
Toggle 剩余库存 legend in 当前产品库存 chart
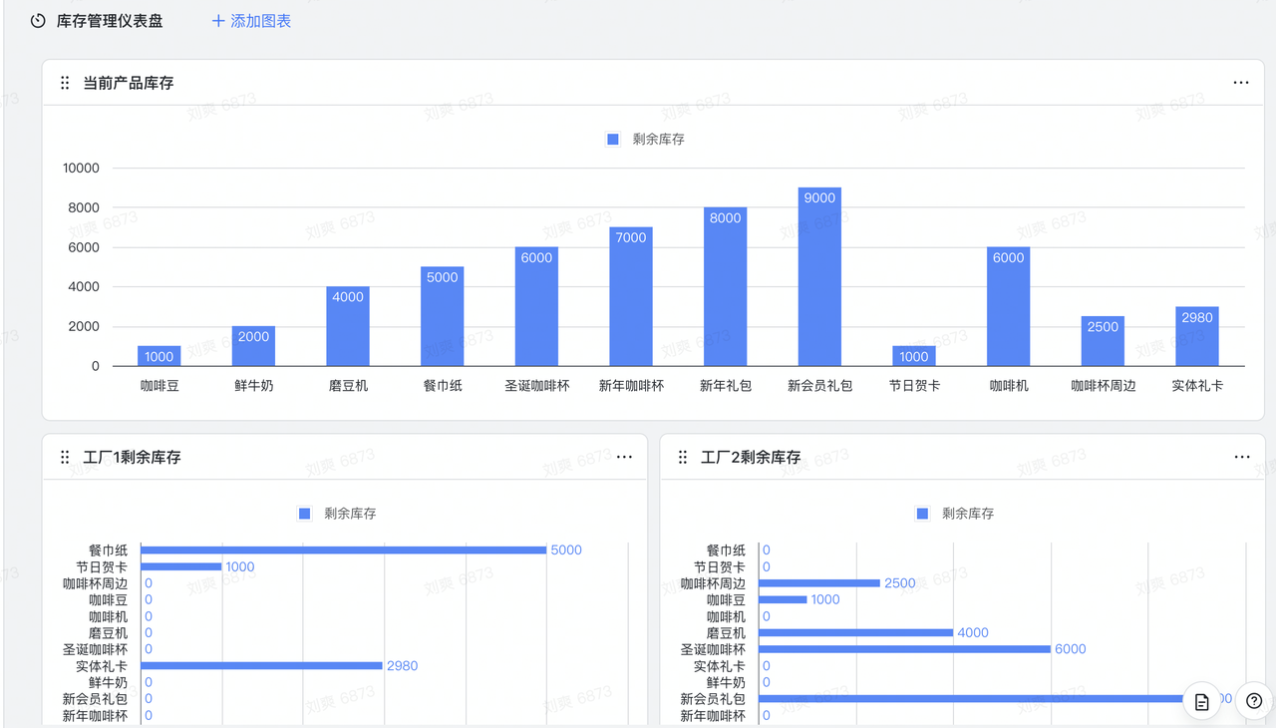(x=646, y=140)
